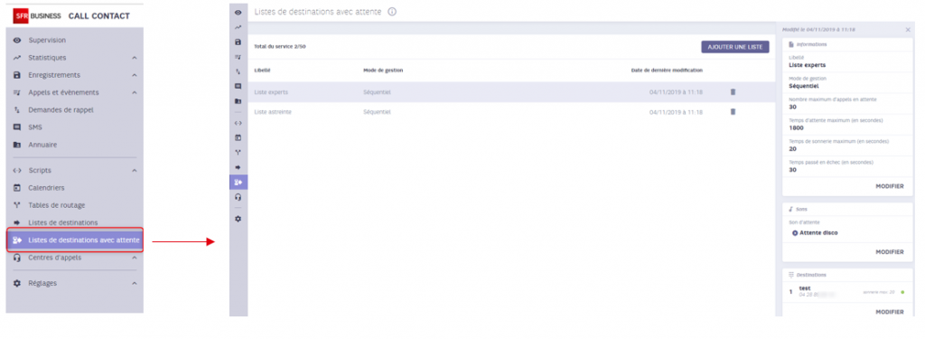This screenshot has width=925, height=339.
Task: Delete the Liste experts row with trash icon
Action: (x=733, y=92)
